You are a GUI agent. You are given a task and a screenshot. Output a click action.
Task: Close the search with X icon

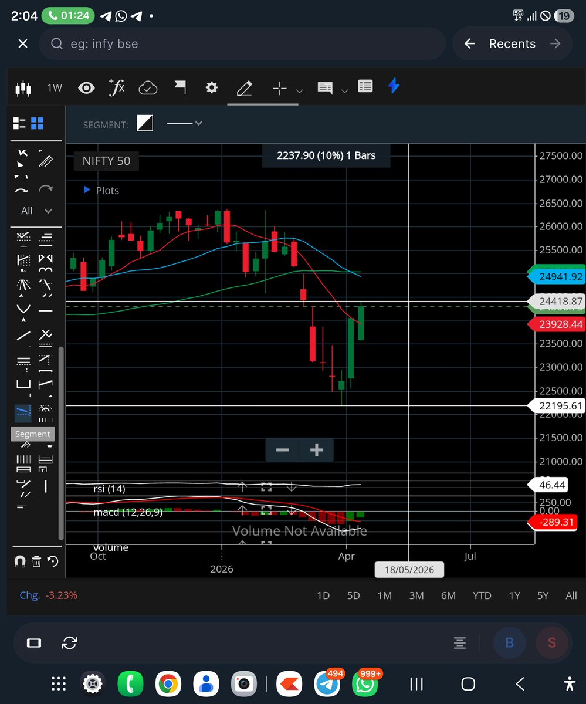[22, 43]
